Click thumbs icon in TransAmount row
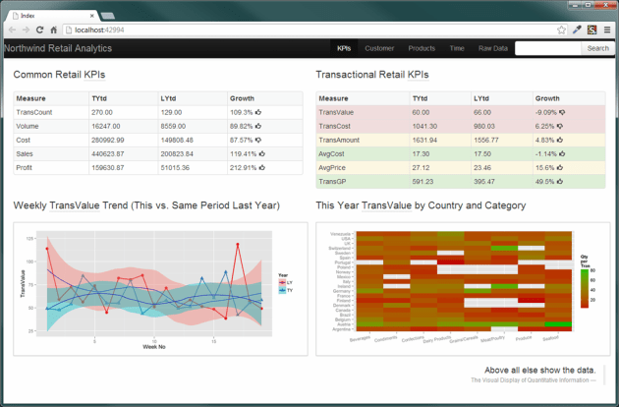The width and height of the screenshot is (619, 407). (560, 140)
